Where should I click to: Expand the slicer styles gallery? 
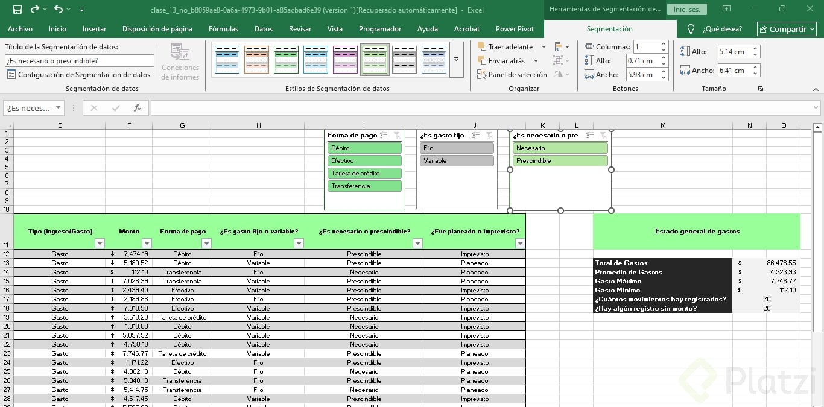457,59
